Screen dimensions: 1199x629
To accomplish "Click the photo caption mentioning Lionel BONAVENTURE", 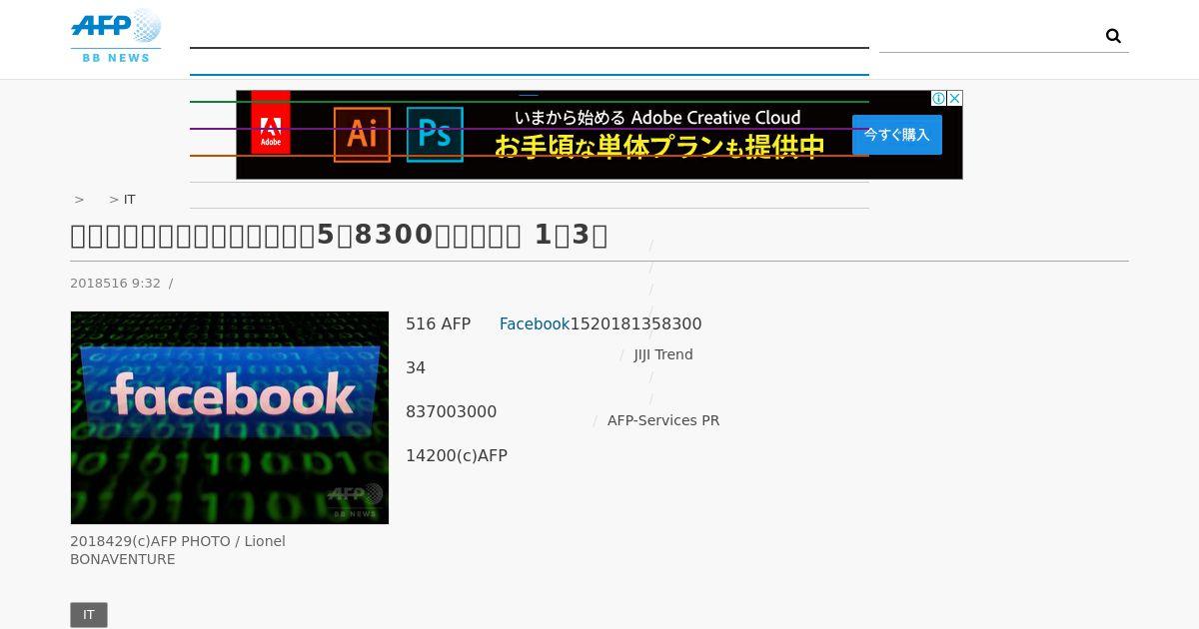I will [178, 550].
